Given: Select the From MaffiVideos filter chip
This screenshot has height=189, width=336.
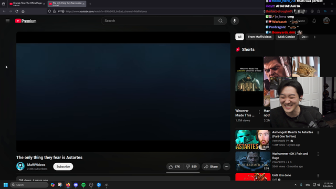Looking at the screenshot, I should 259,37.
